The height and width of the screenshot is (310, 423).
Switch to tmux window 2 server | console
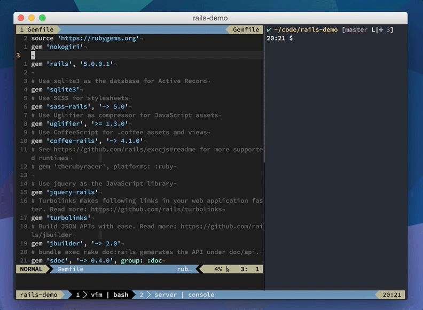coord(177,294)
